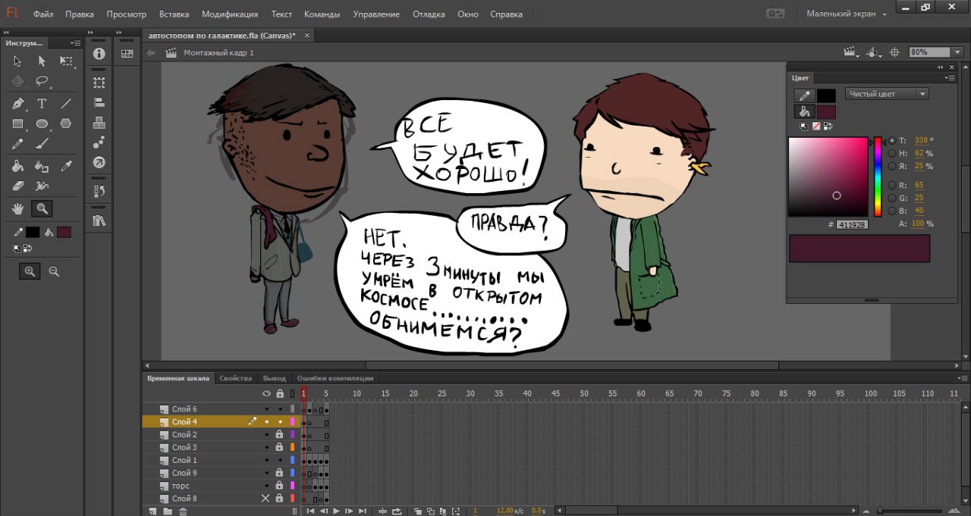
Task: Select the Eyedropper tool
Action: pyautogui.click(x=66, y=166)
